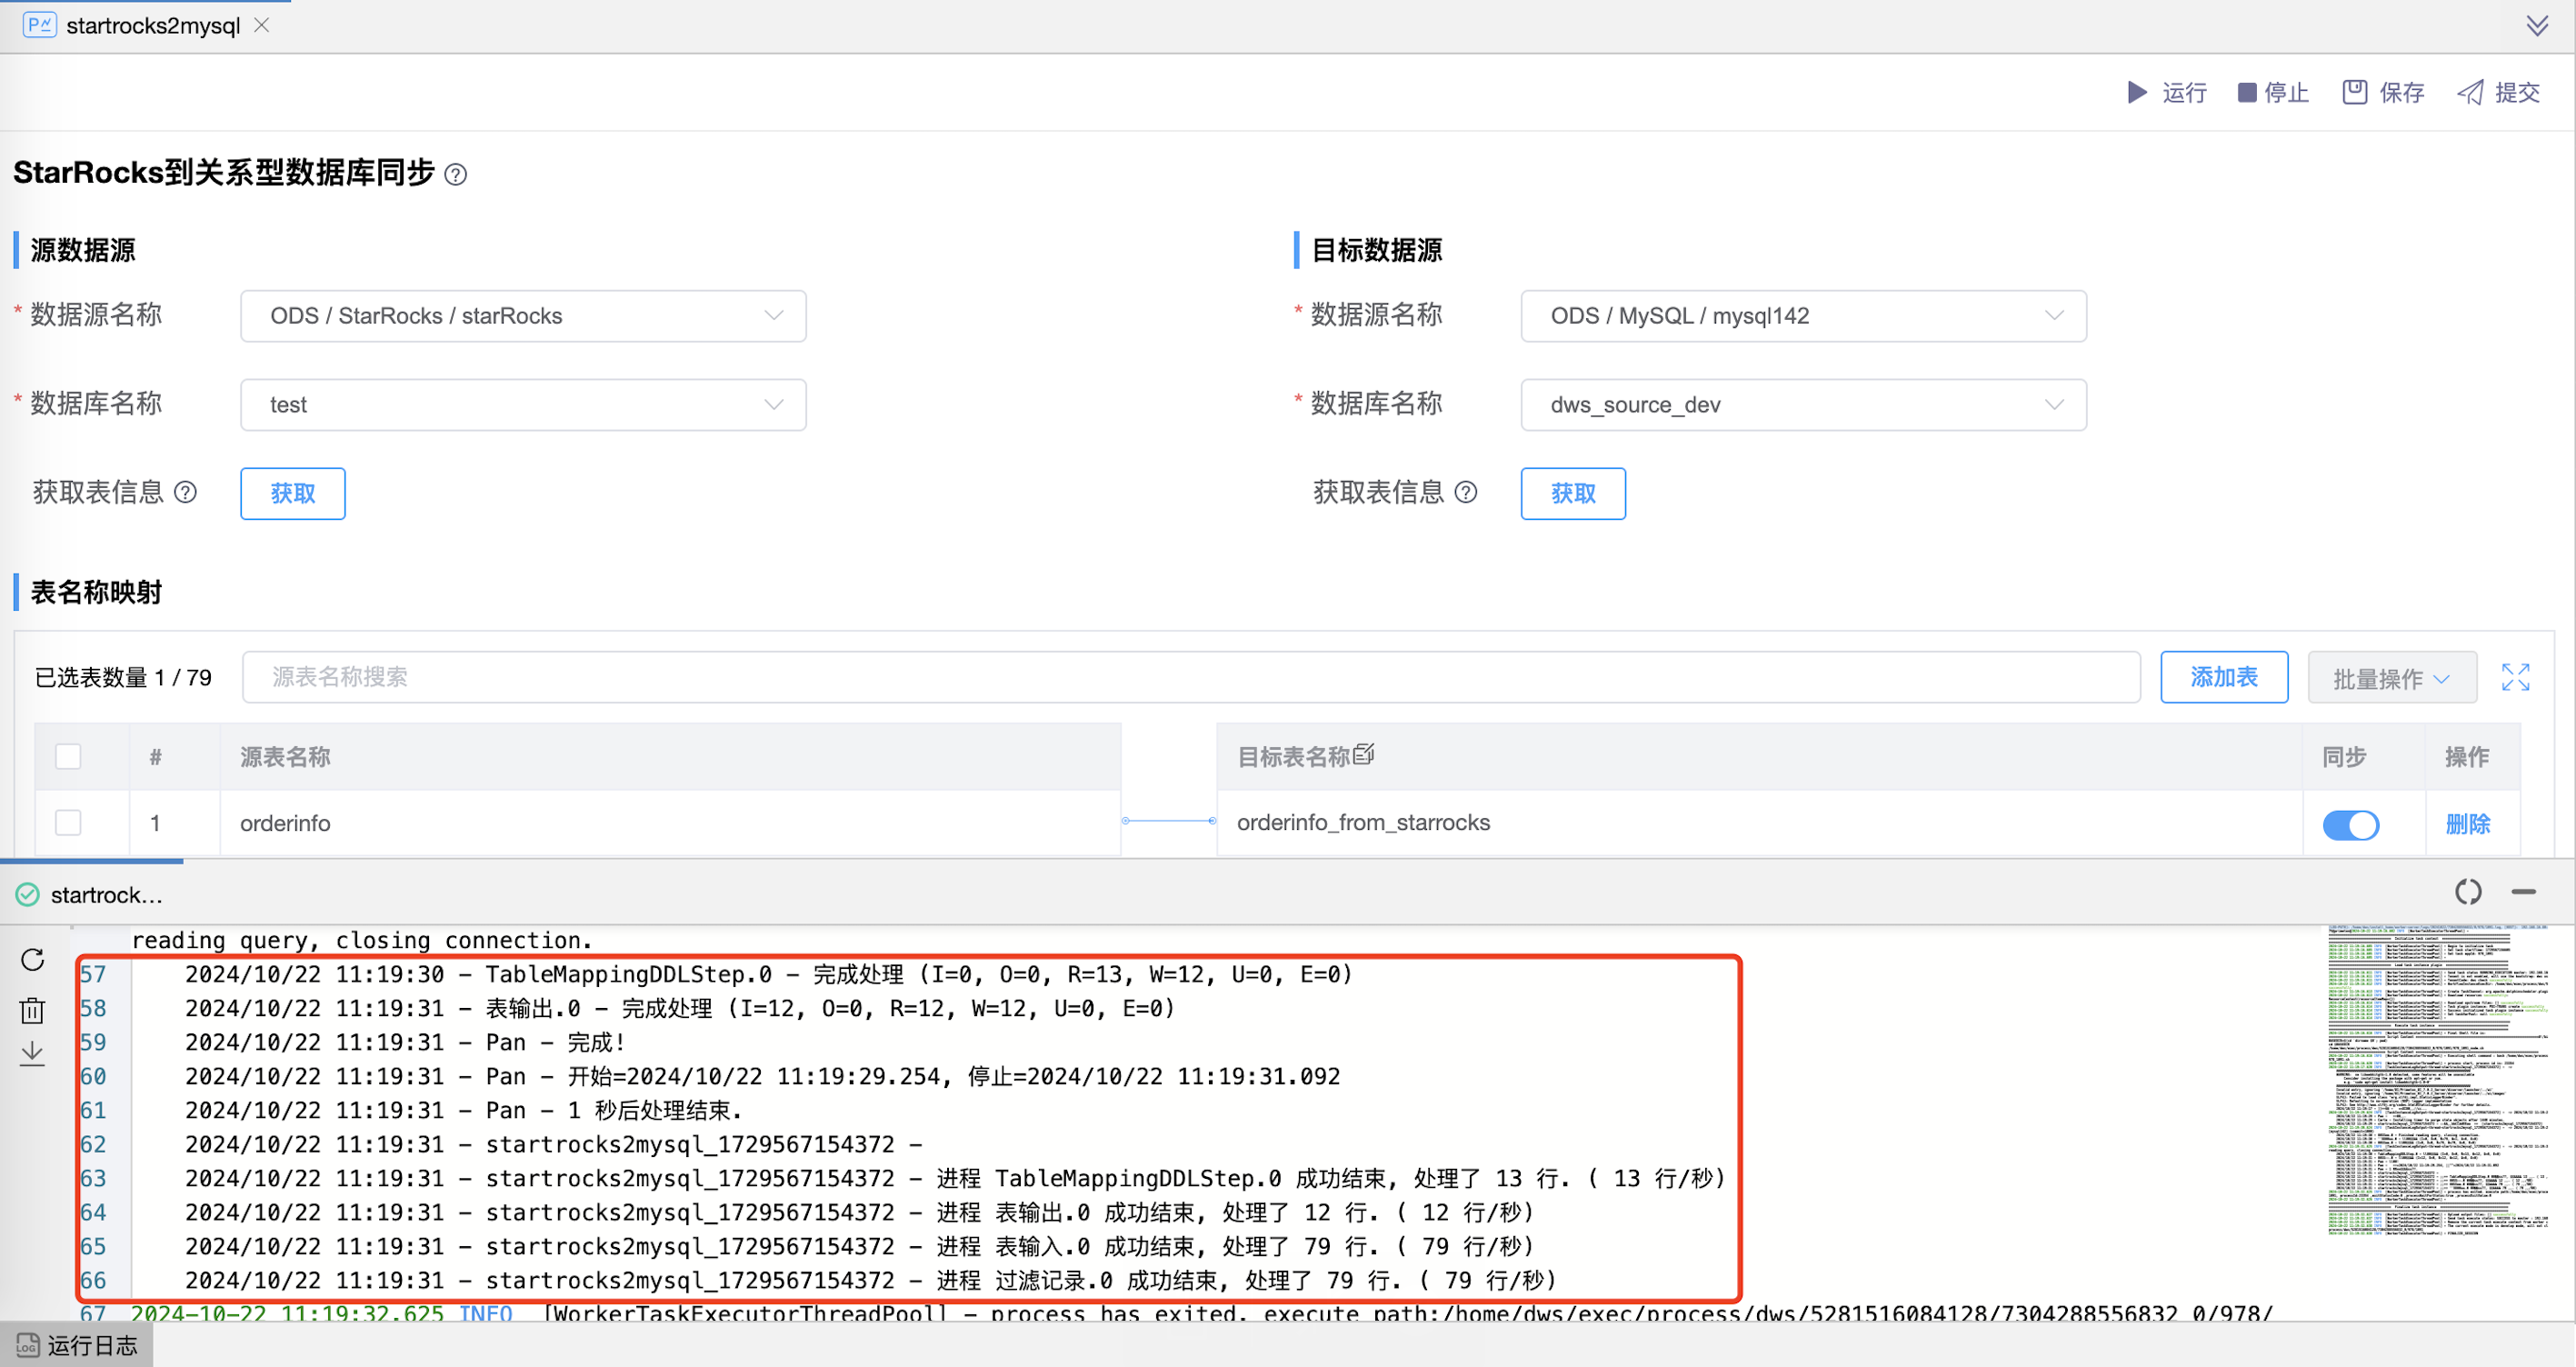Screen dimensions: 2576x1367
Task: Click the fullscreen expand icon in table mapping
Action: tap(2515, 677)
